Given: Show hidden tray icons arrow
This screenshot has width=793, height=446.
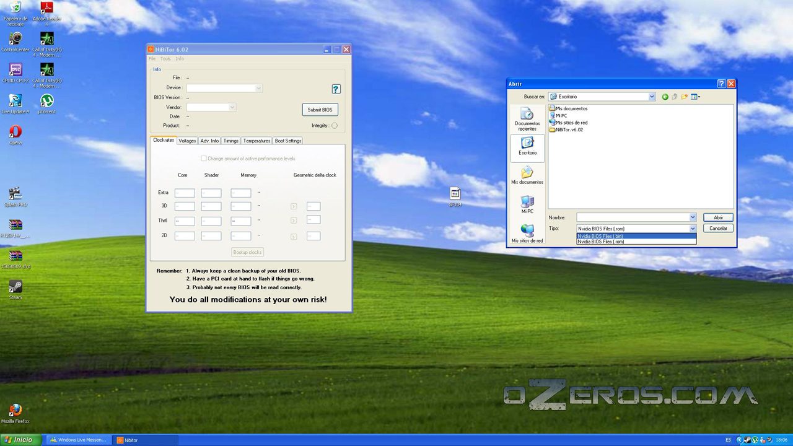Looking at the screenshot, I should [740, 440].
